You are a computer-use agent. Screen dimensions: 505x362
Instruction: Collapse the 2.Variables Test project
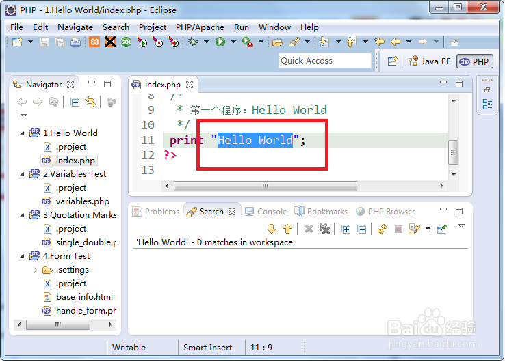[22, 174]
